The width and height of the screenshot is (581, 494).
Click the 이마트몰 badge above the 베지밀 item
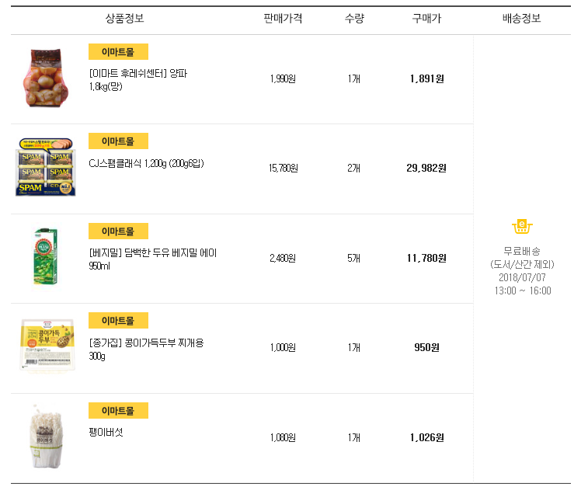coord(118,231)
